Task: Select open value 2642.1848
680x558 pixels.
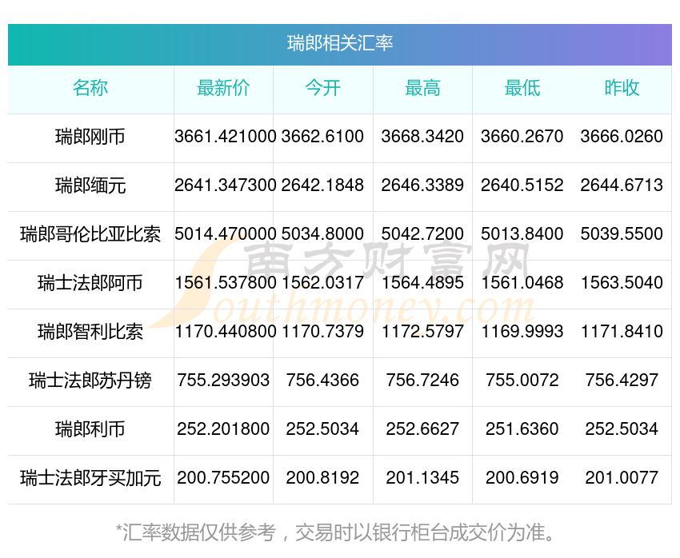Action: (322, 185)
